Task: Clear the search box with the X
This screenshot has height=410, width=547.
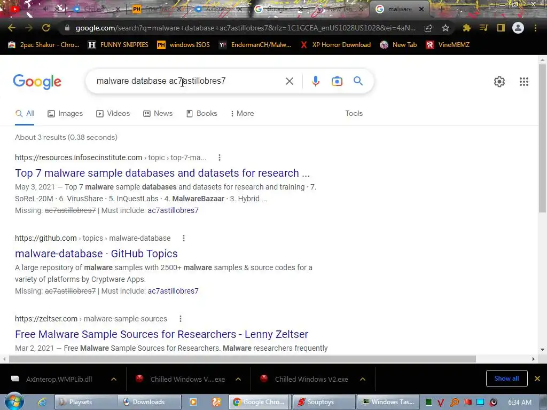Action: (x=289, y=81)
